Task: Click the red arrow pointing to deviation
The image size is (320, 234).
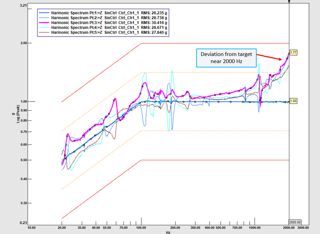Action: [270, 56]
